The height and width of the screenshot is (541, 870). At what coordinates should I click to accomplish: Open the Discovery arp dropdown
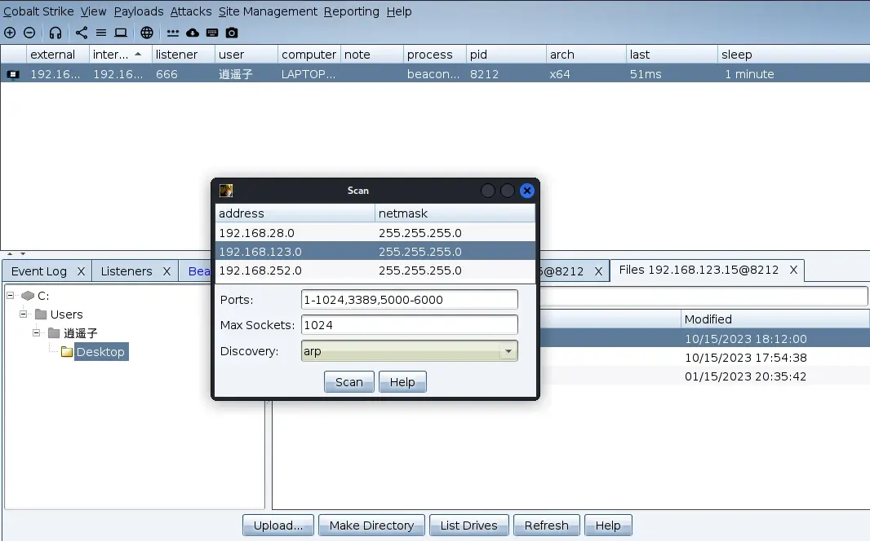(x=410, y=351)
